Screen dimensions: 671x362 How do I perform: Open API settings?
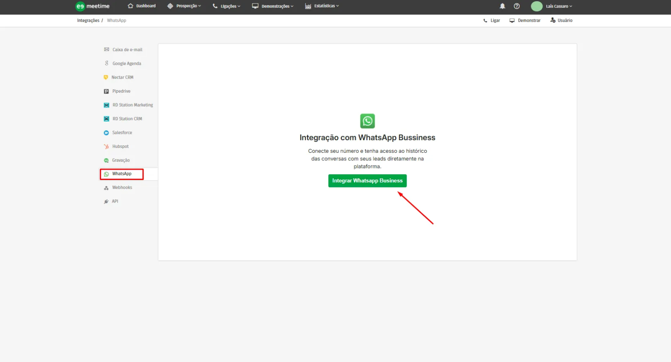115,201
